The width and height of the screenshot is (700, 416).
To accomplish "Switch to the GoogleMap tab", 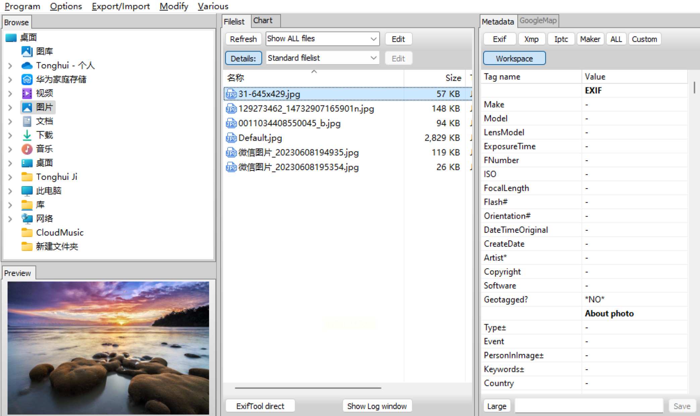I will 538,21.
